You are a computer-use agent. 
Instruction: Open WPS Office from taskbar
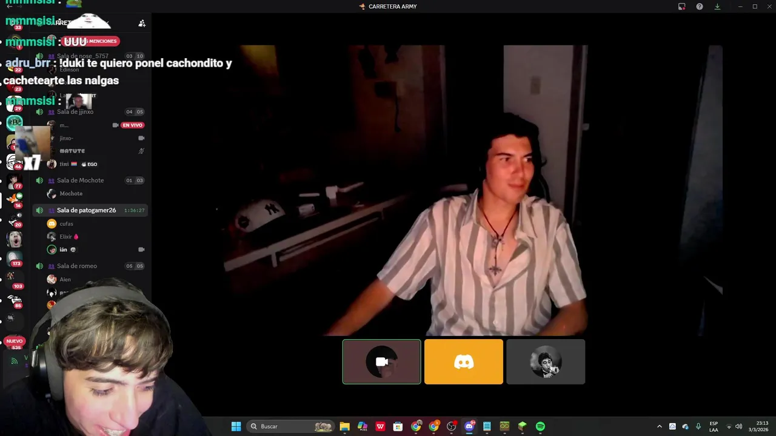pos(380,426)
